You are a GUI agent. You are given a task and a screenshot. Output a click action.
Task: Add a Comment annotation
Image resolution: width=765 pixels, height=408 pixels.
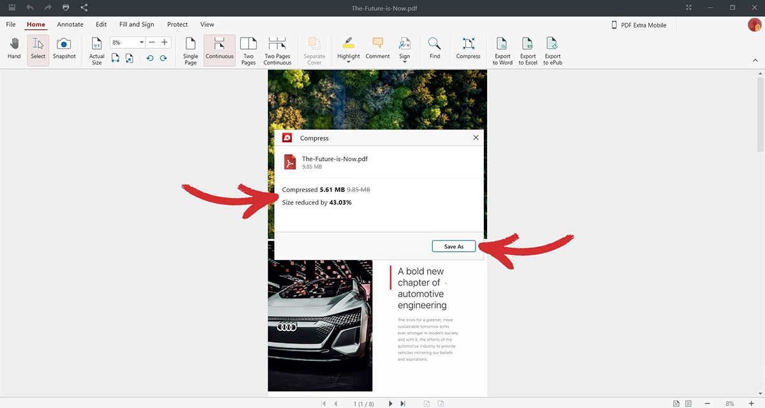[377, 48]
